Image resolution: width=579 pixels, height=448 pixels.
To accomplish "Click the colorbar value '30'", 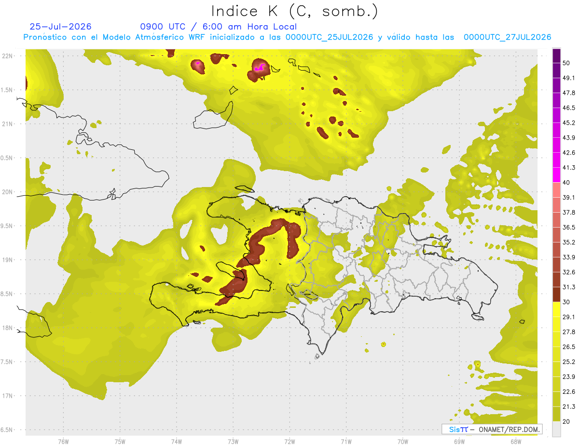I will coord(566,302).
